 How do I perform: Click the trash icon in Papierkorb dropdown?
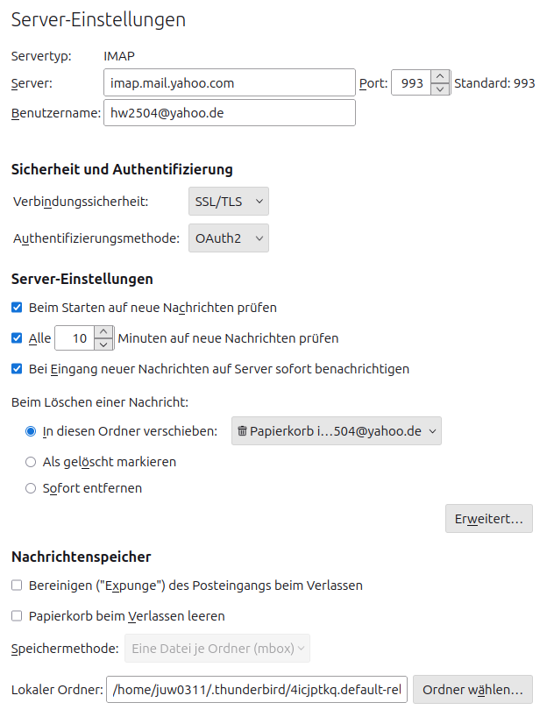click(x=242, y=431)
